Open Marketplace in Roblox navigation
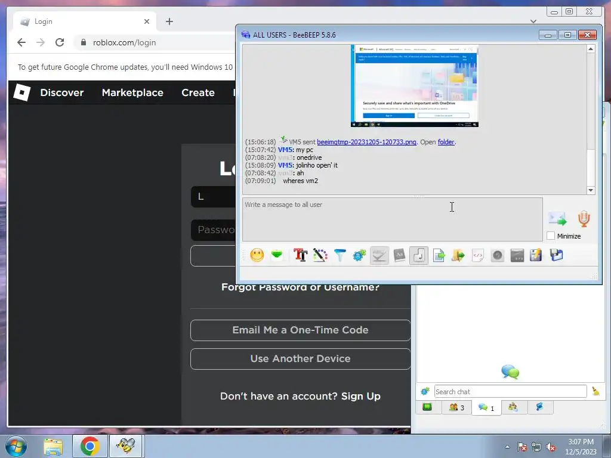 coord(132,92)
